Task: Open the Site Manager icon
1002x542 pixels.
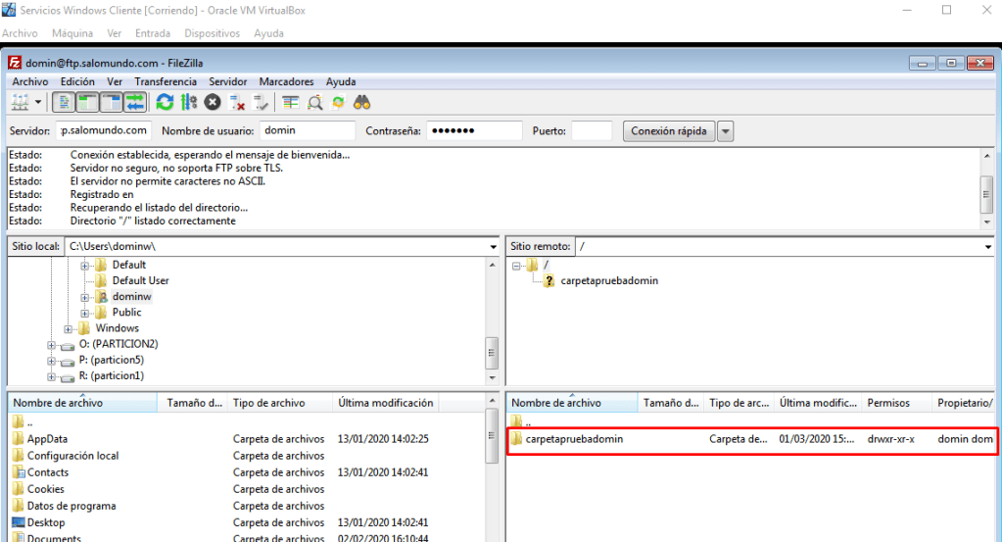Action: [20, 102]
